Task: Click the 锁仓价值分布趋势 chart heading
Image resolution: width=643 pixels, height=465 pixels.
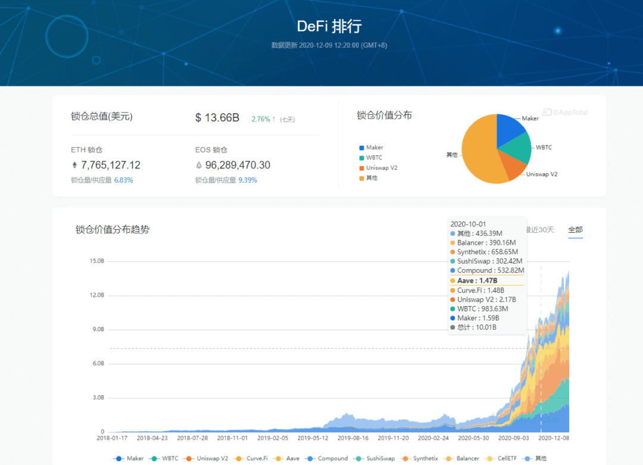Action: pyautogui.click(x=113, y=230)
